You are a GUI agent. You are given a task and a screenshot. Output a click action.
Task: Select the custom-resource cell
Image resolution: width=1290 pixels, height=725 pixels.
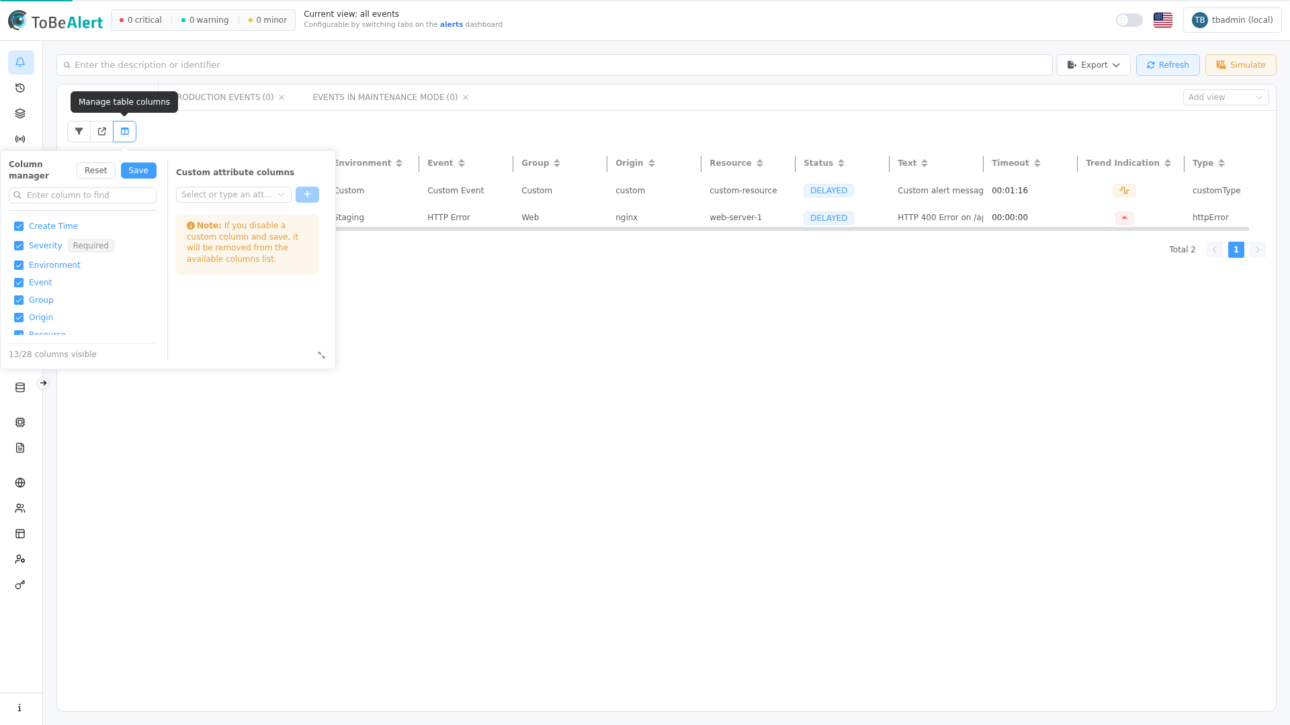tap(743, 191)
